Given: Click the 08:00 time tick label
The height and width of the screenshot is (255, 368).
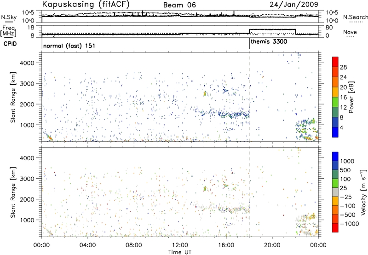Looking at the screenshot, I should (x=134, y=245).
